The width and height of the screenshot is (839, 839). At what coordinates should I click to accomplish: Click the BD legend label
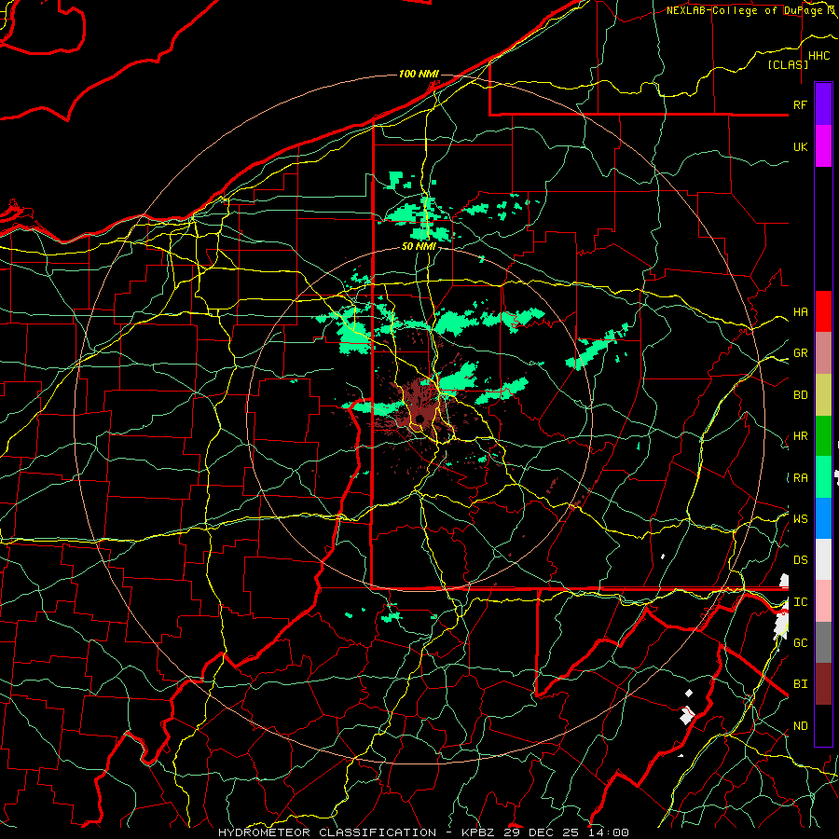click(801, 395)
